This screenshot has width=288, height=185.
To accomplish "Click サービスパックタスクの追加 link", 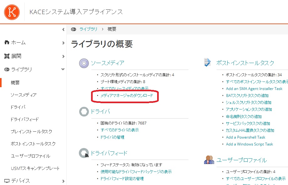I will click(248, 124).
